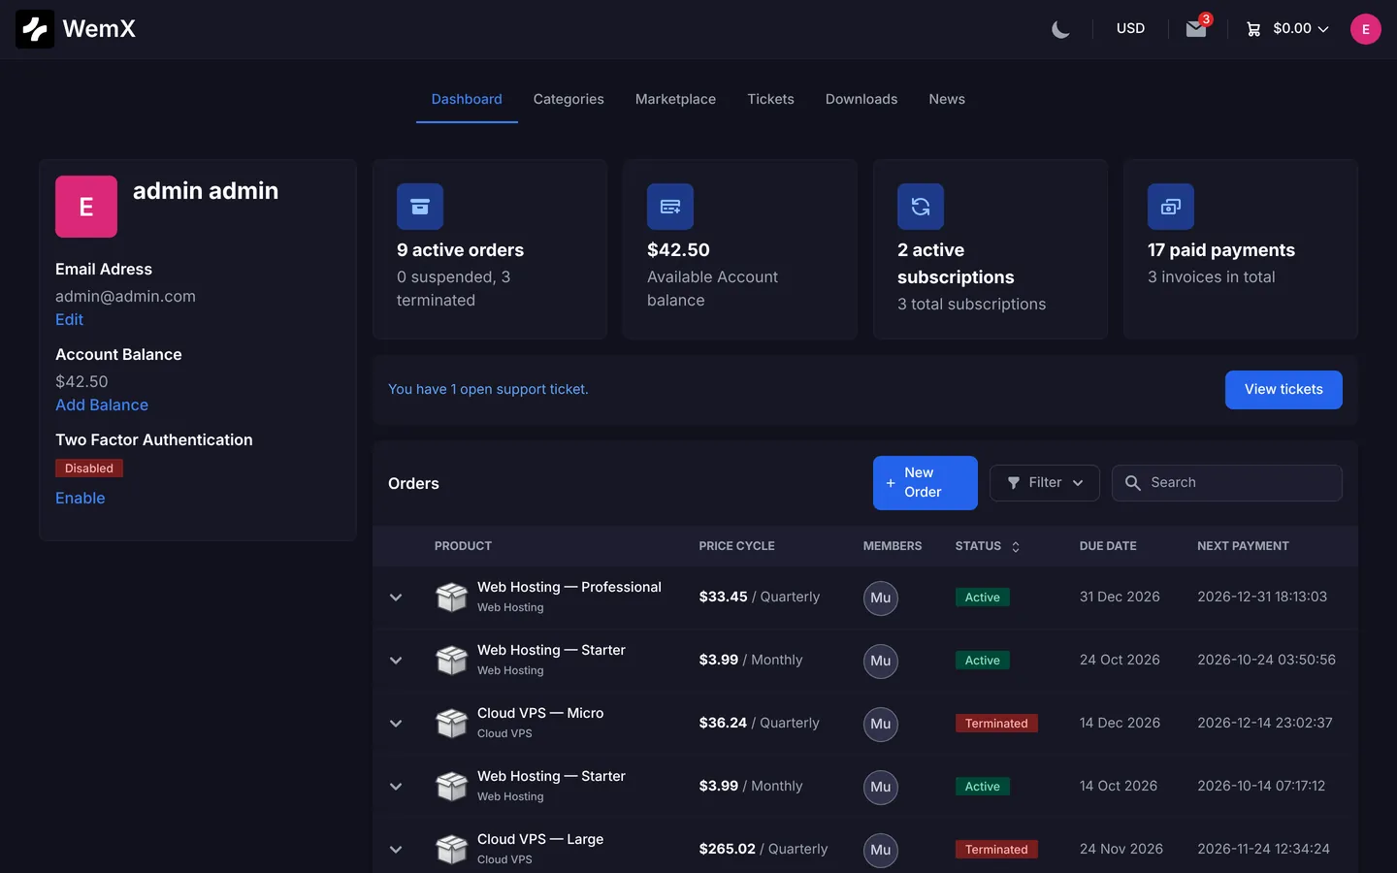Click the box icon for Web Hosting — Professional
This screenshot has height=873, width=1397.
pyautogui.click(x=451, y=597)
